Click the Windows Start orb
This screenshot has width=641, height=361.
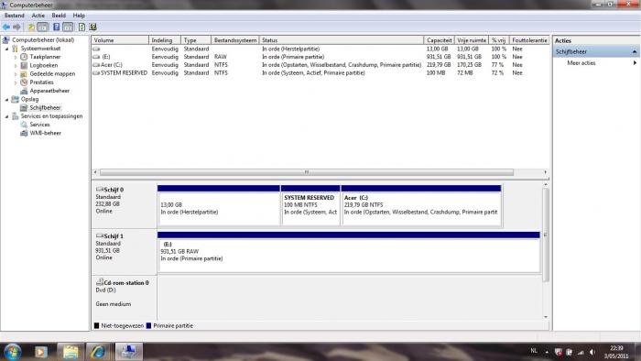pyautogui.click(x=12, y=352)
